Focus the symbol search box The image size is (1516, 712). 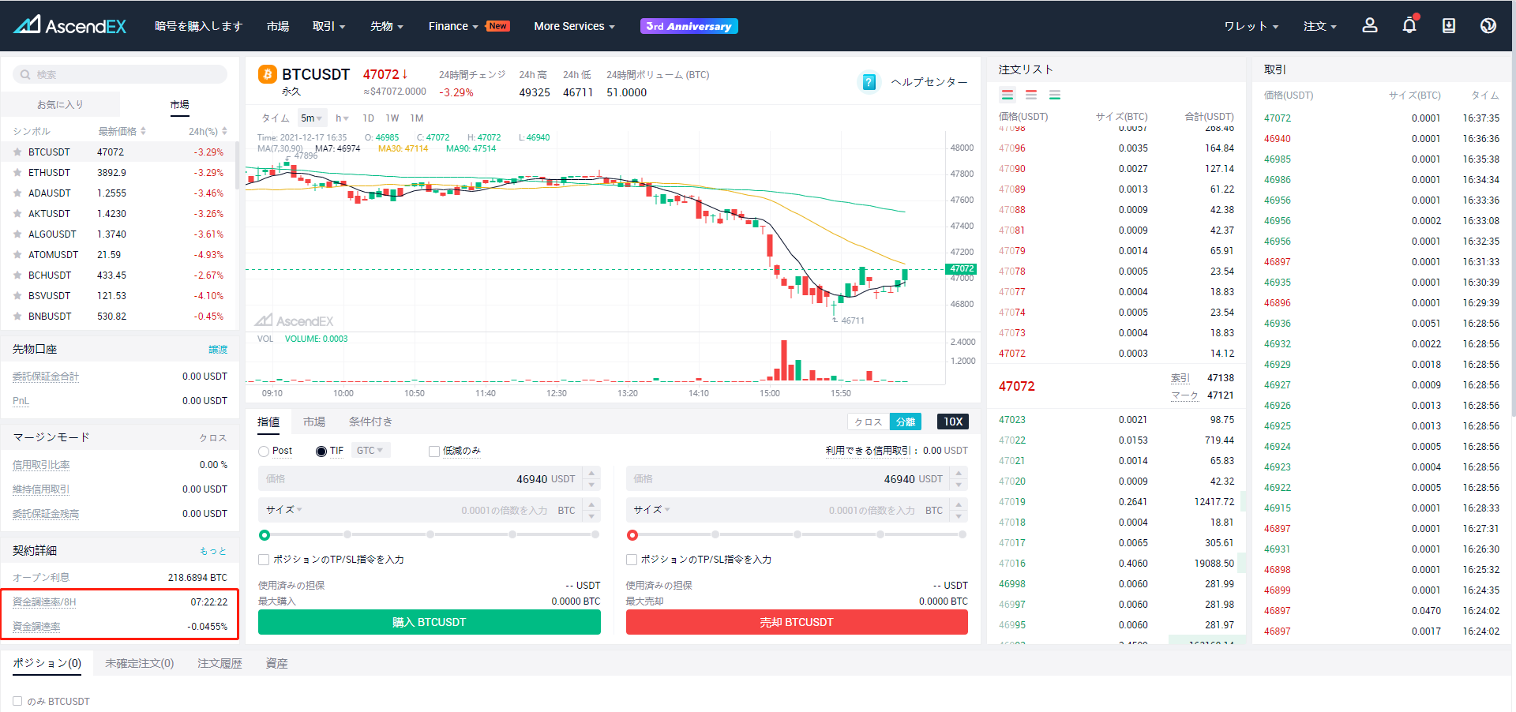[x=120, y=74]
